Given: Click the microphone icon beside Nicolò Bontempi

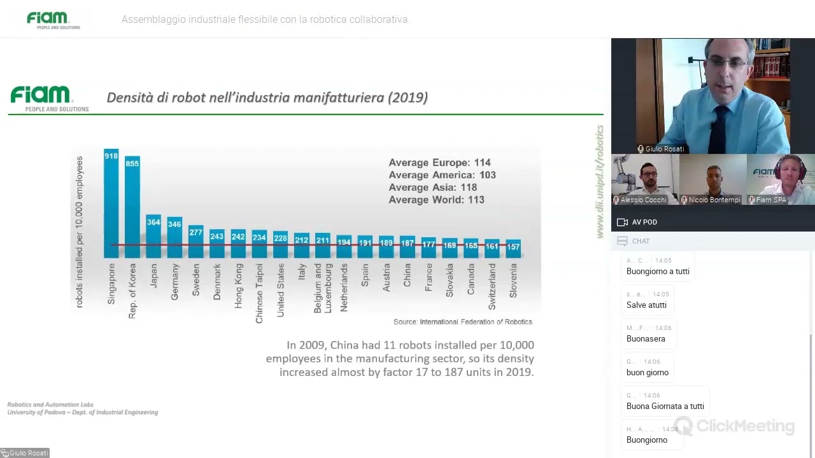Looking at the screenshot, I should click(x=684, y=200).
